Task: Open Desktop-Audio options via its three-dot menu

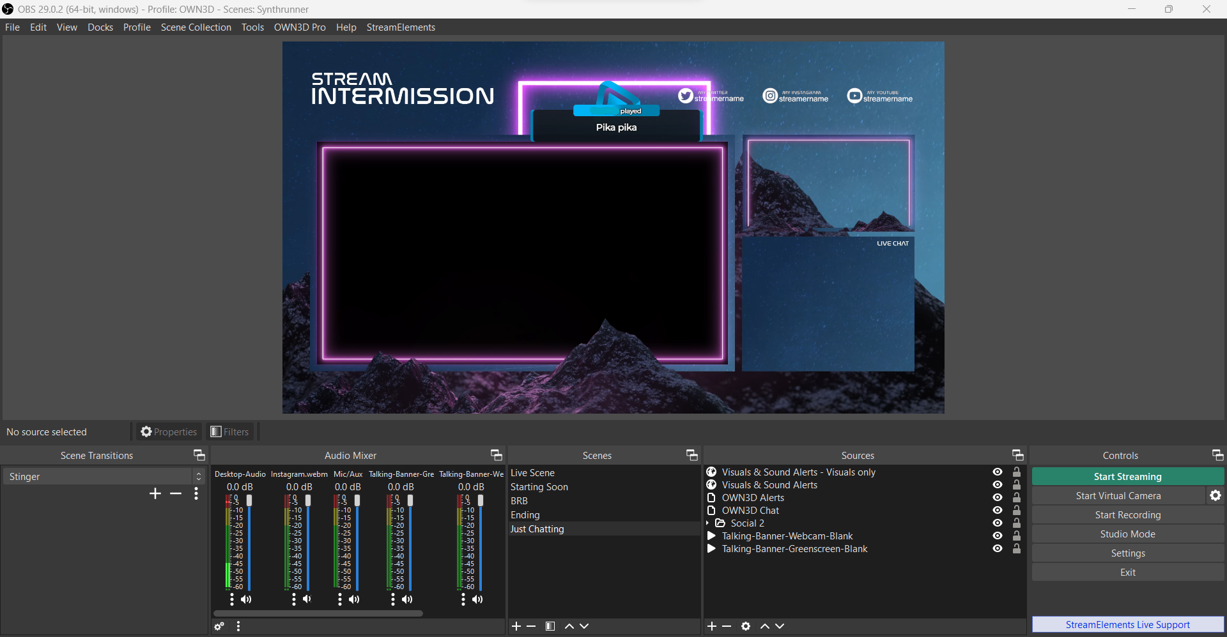Action: (x=231, y=599)
